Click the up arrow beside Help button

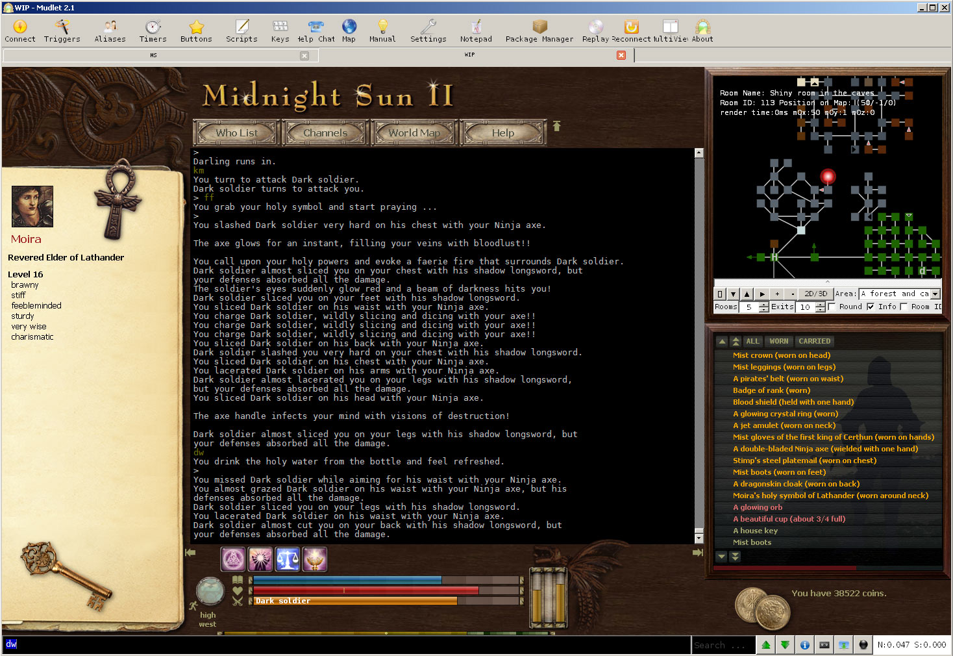coord(556,126)
